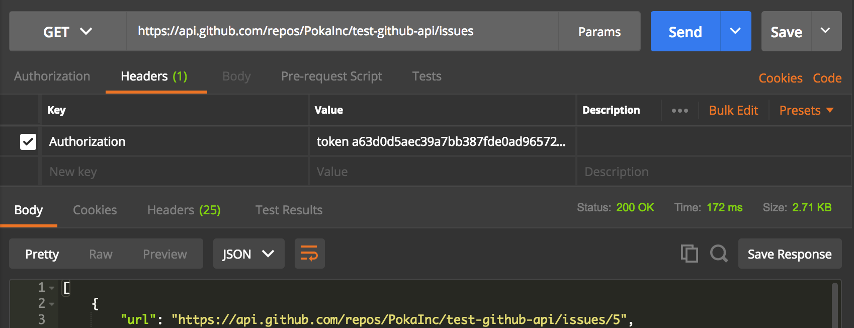Select Preview response view
The image size is (854, 328).
tap(165, 255)
